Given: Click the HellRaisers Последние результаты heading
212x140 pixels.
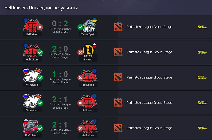Looking at the screenshot, I should point(41,8).
